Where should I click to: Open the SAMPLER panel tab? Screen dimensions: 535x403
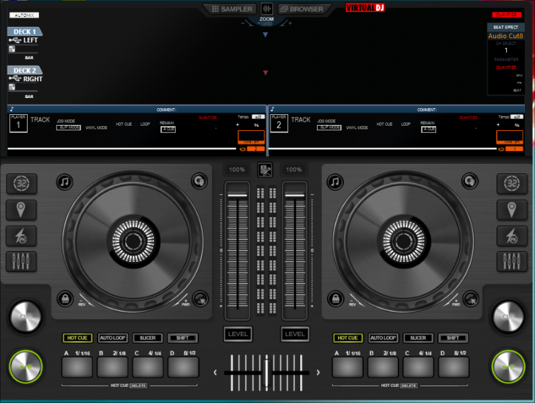click(232, 9)
